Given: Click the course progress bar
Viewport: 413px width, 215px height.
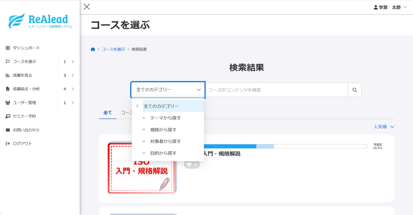Looking at the screenshot, I should click(286, 146).
